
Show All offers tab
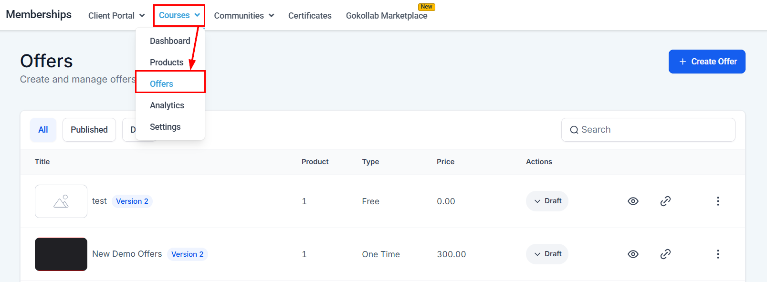pos(43,130)
